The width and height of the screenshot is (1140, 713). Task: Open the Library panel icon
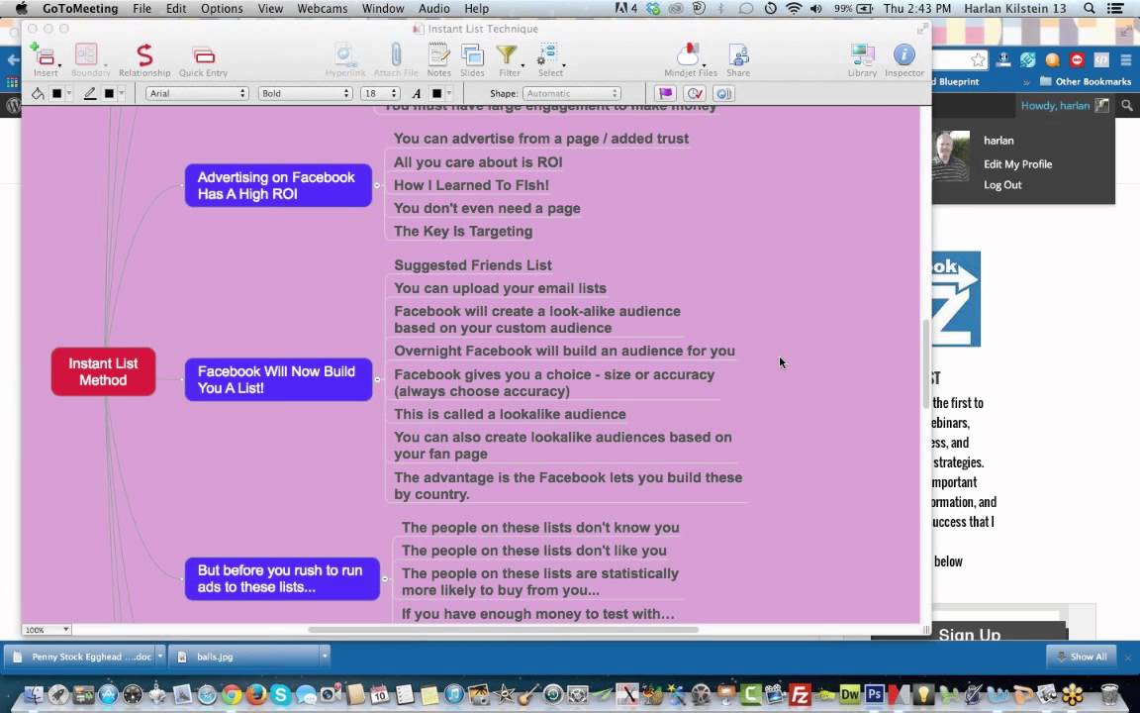coord(862,55)
